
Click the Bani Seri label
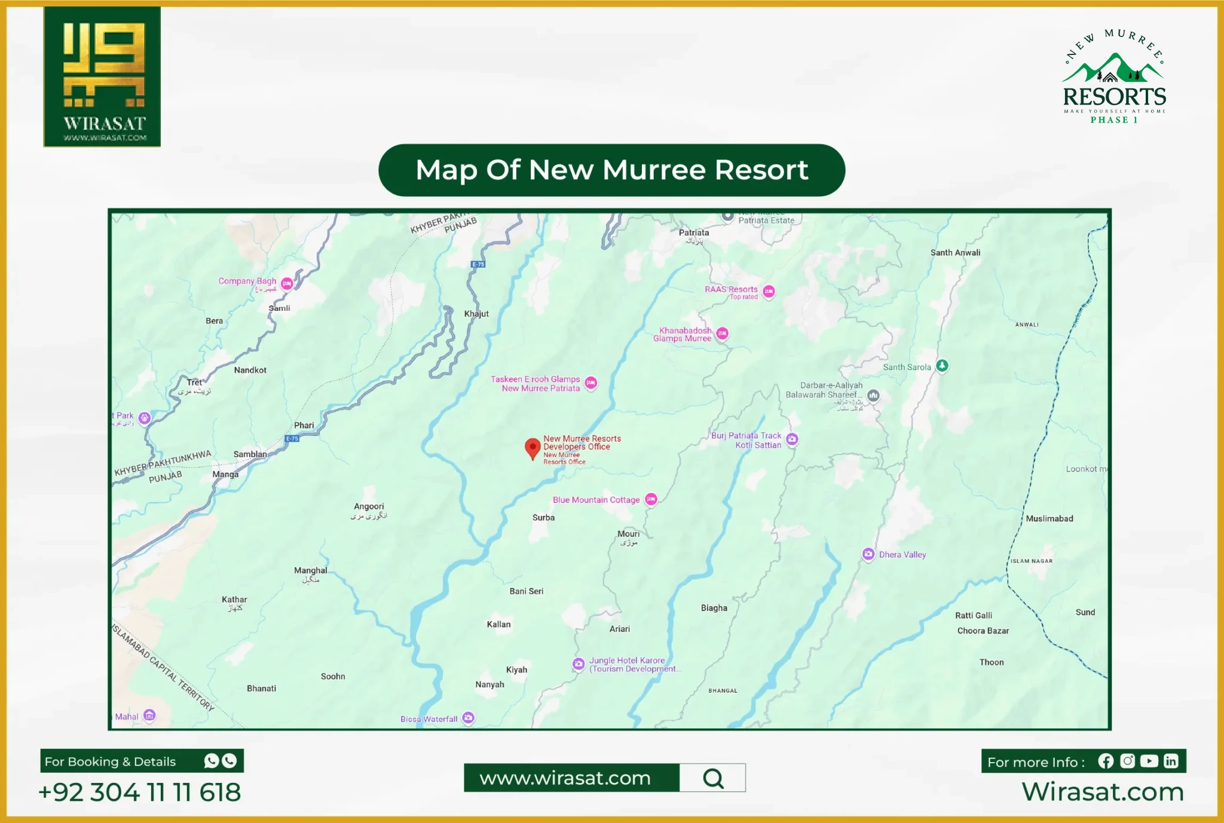pos(527,591)
